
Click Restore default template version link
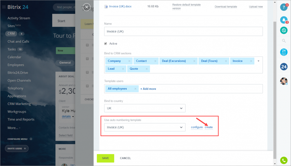click(x=186, y=7)
